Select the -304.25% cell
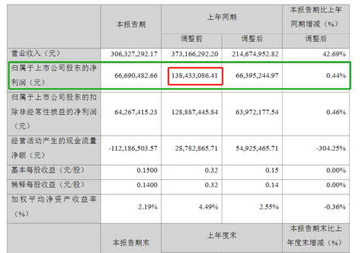The width and height of the screenshot is (362, 253). pos(331,149)
